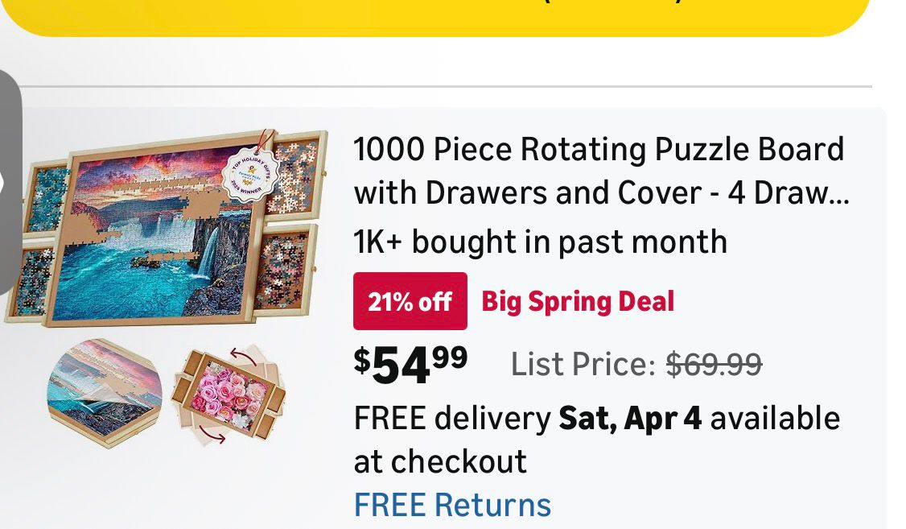Click the Big Spring Deal label
Image resolution: width=906 pixels, height=529 pixels.
click(x=578, y=302)
